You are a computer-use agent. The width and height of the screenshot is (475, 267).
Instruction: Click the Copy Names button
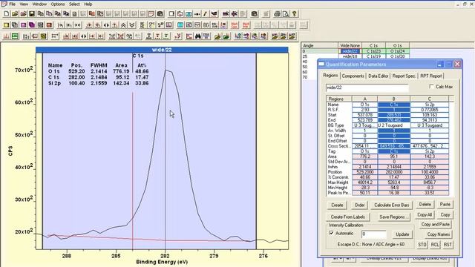[439, 234]
